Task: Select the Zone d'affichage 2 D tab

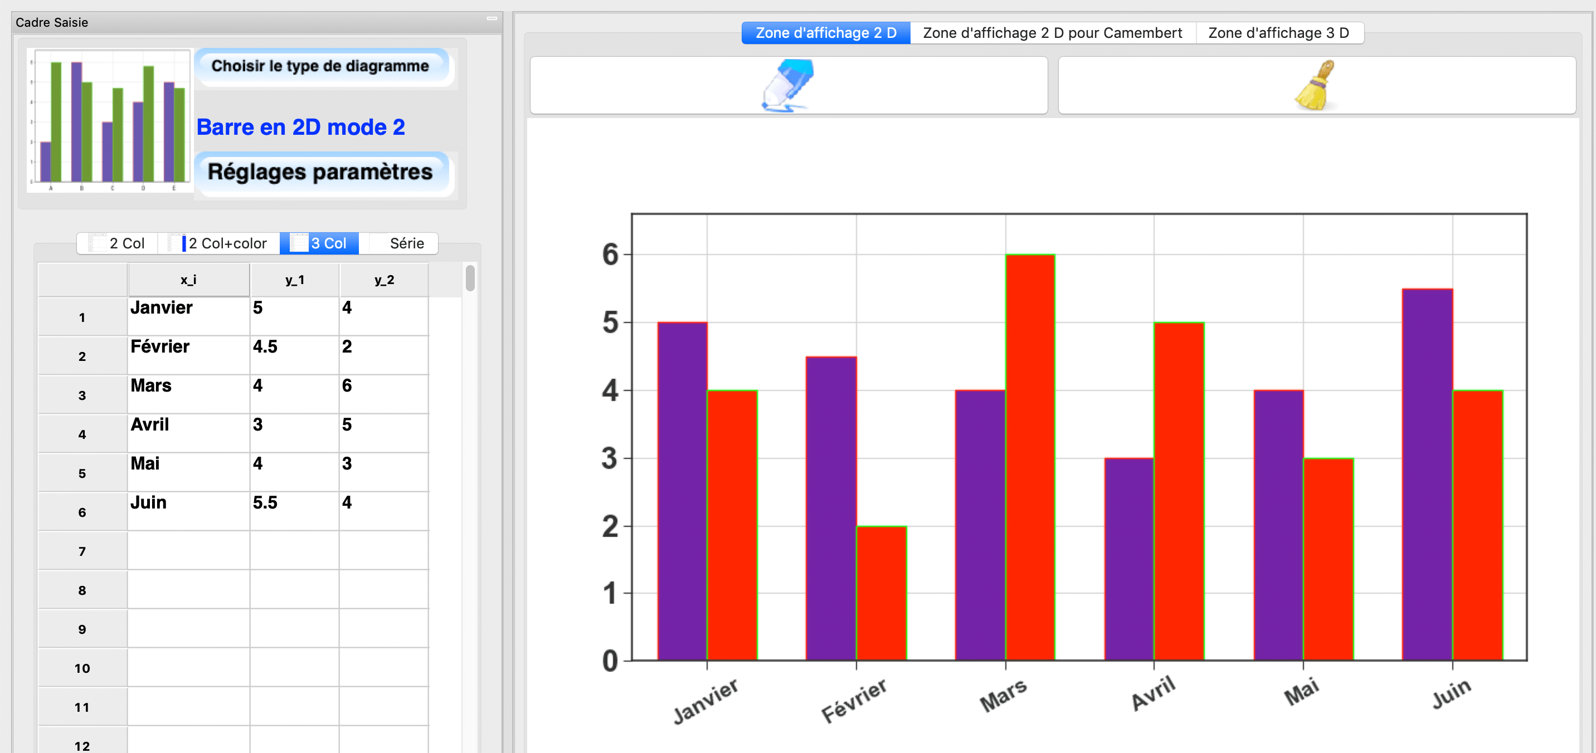Action: (825, 33)
